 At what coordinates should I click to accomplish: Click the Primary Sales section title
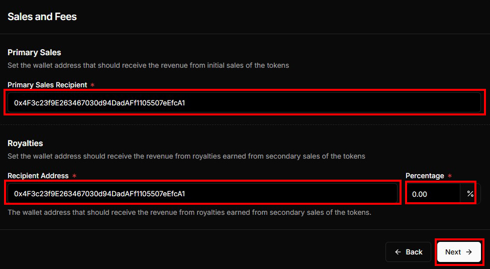point(34,52)
